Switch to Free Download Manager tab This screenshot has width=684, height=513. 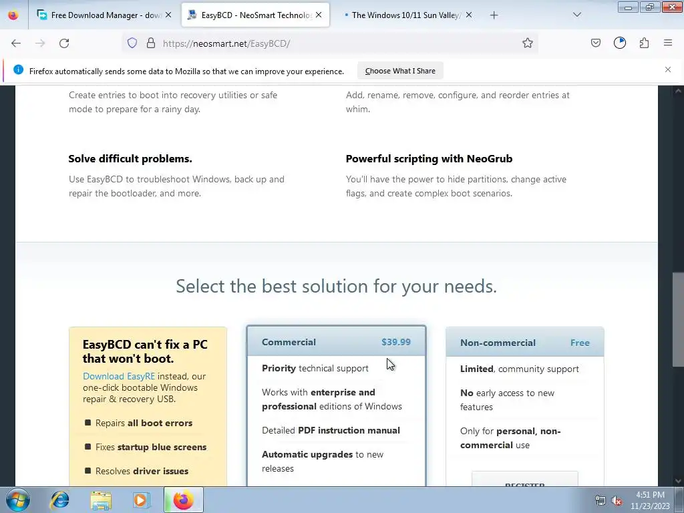click(104, 15)
